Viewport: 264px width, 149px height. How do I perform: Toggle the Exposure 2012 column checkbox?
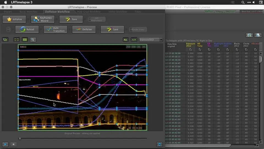click(x=190, y=50)
